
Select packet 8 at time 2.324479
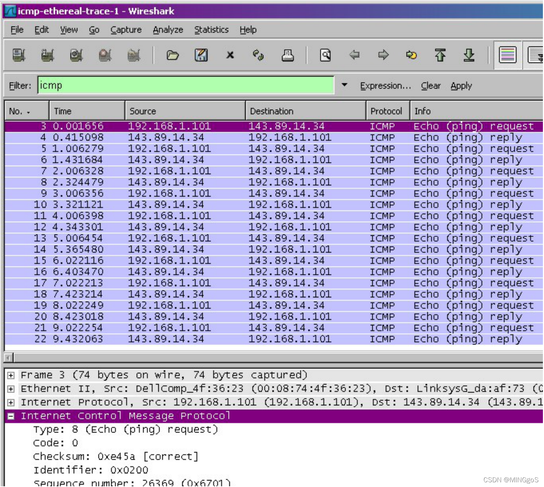(x=274, y=182)
